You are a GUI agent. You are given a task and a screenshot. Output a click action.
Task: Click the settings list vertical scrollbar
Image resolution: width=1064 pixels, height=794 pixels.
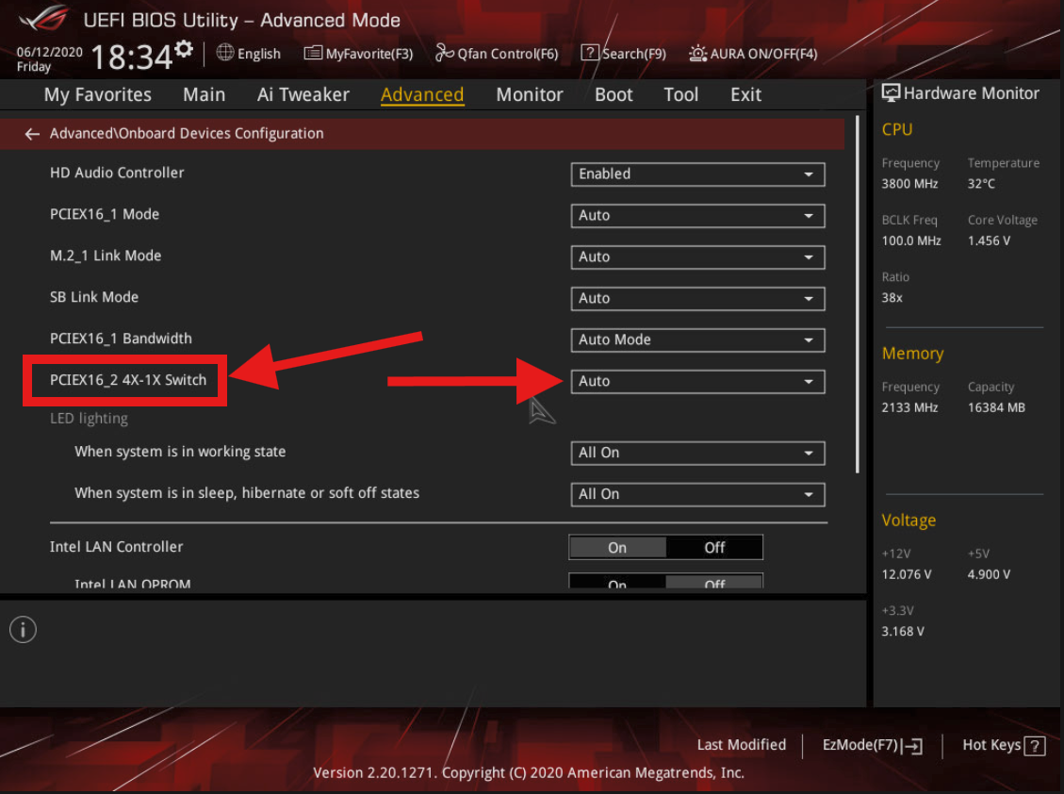[x=858, y=295]
